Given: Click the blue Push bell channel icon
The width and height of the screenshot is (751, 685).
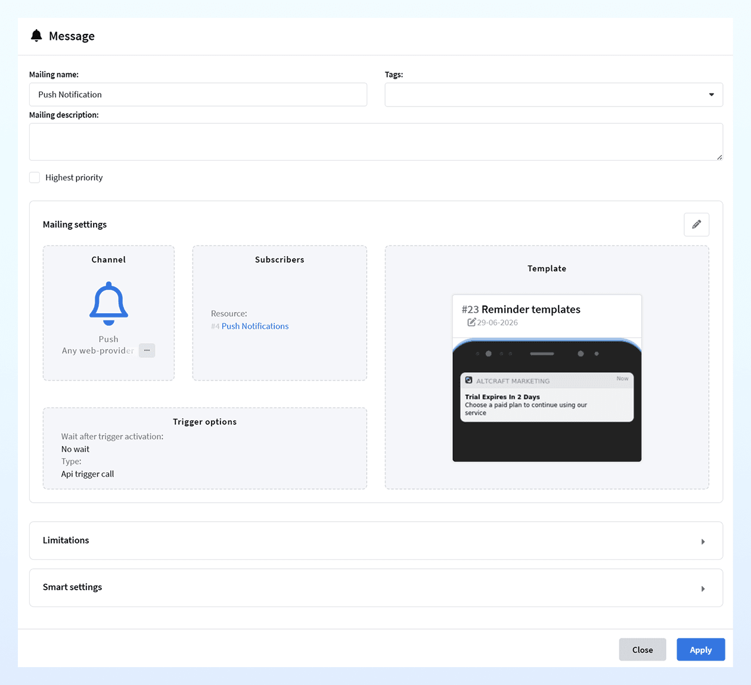Looking at the screenshot, I should pos(108,303).
